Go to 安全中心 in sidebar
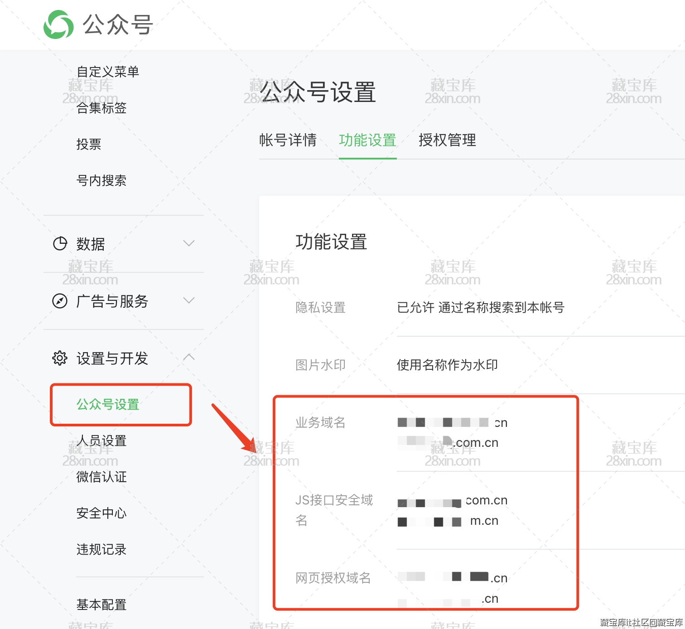 pyautogui.click(x=101, y=513)
